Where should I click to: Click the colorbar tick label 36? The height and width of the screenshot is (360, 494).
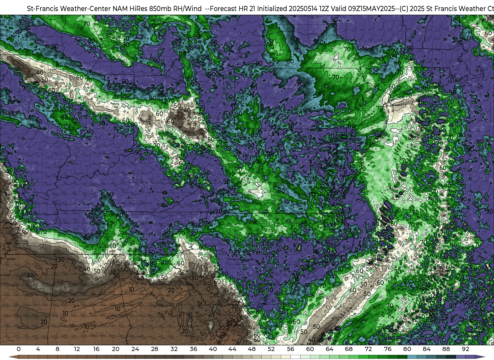tap(193, 349)
